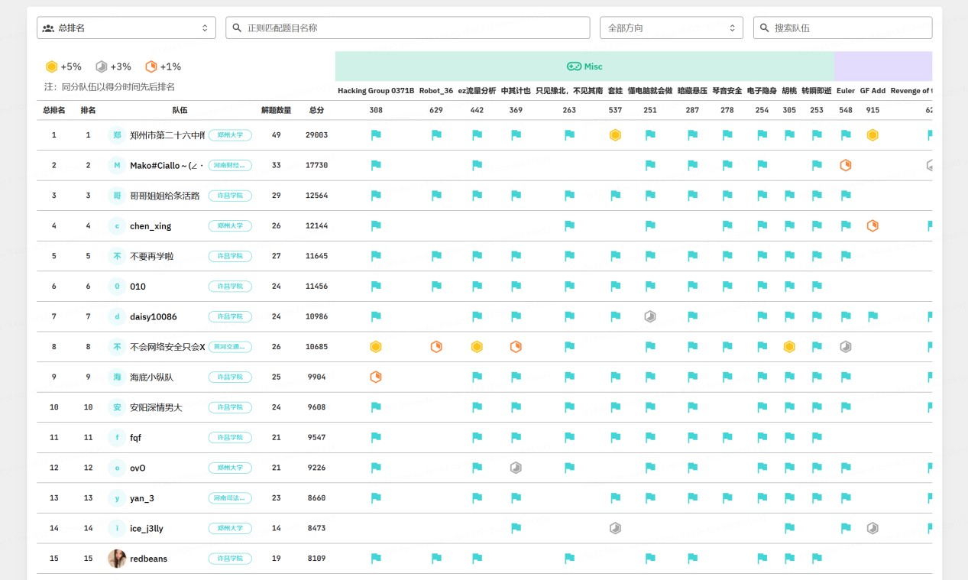Screen dimensions: 968x580
Task: Click the gold badge in row 8 under 胡桃
Action: (789, 347)
